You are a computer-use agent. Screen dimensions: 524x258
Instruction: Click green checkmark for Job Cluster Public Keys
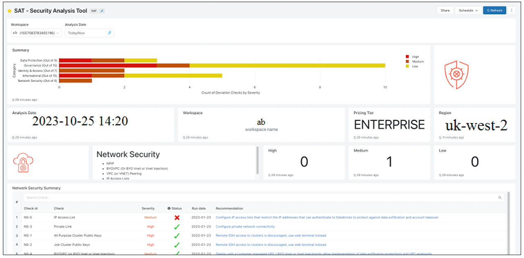[177, 245]
